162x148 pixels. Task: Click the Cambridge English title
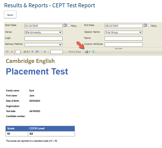30,61
